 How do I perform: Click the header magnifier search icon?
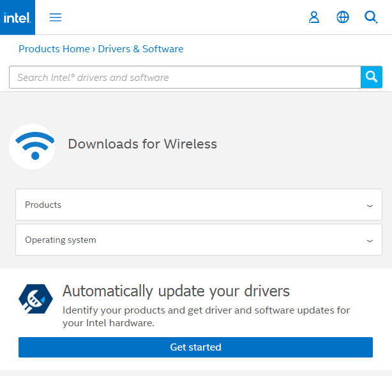pyautogui.click(x=371, y=17)
